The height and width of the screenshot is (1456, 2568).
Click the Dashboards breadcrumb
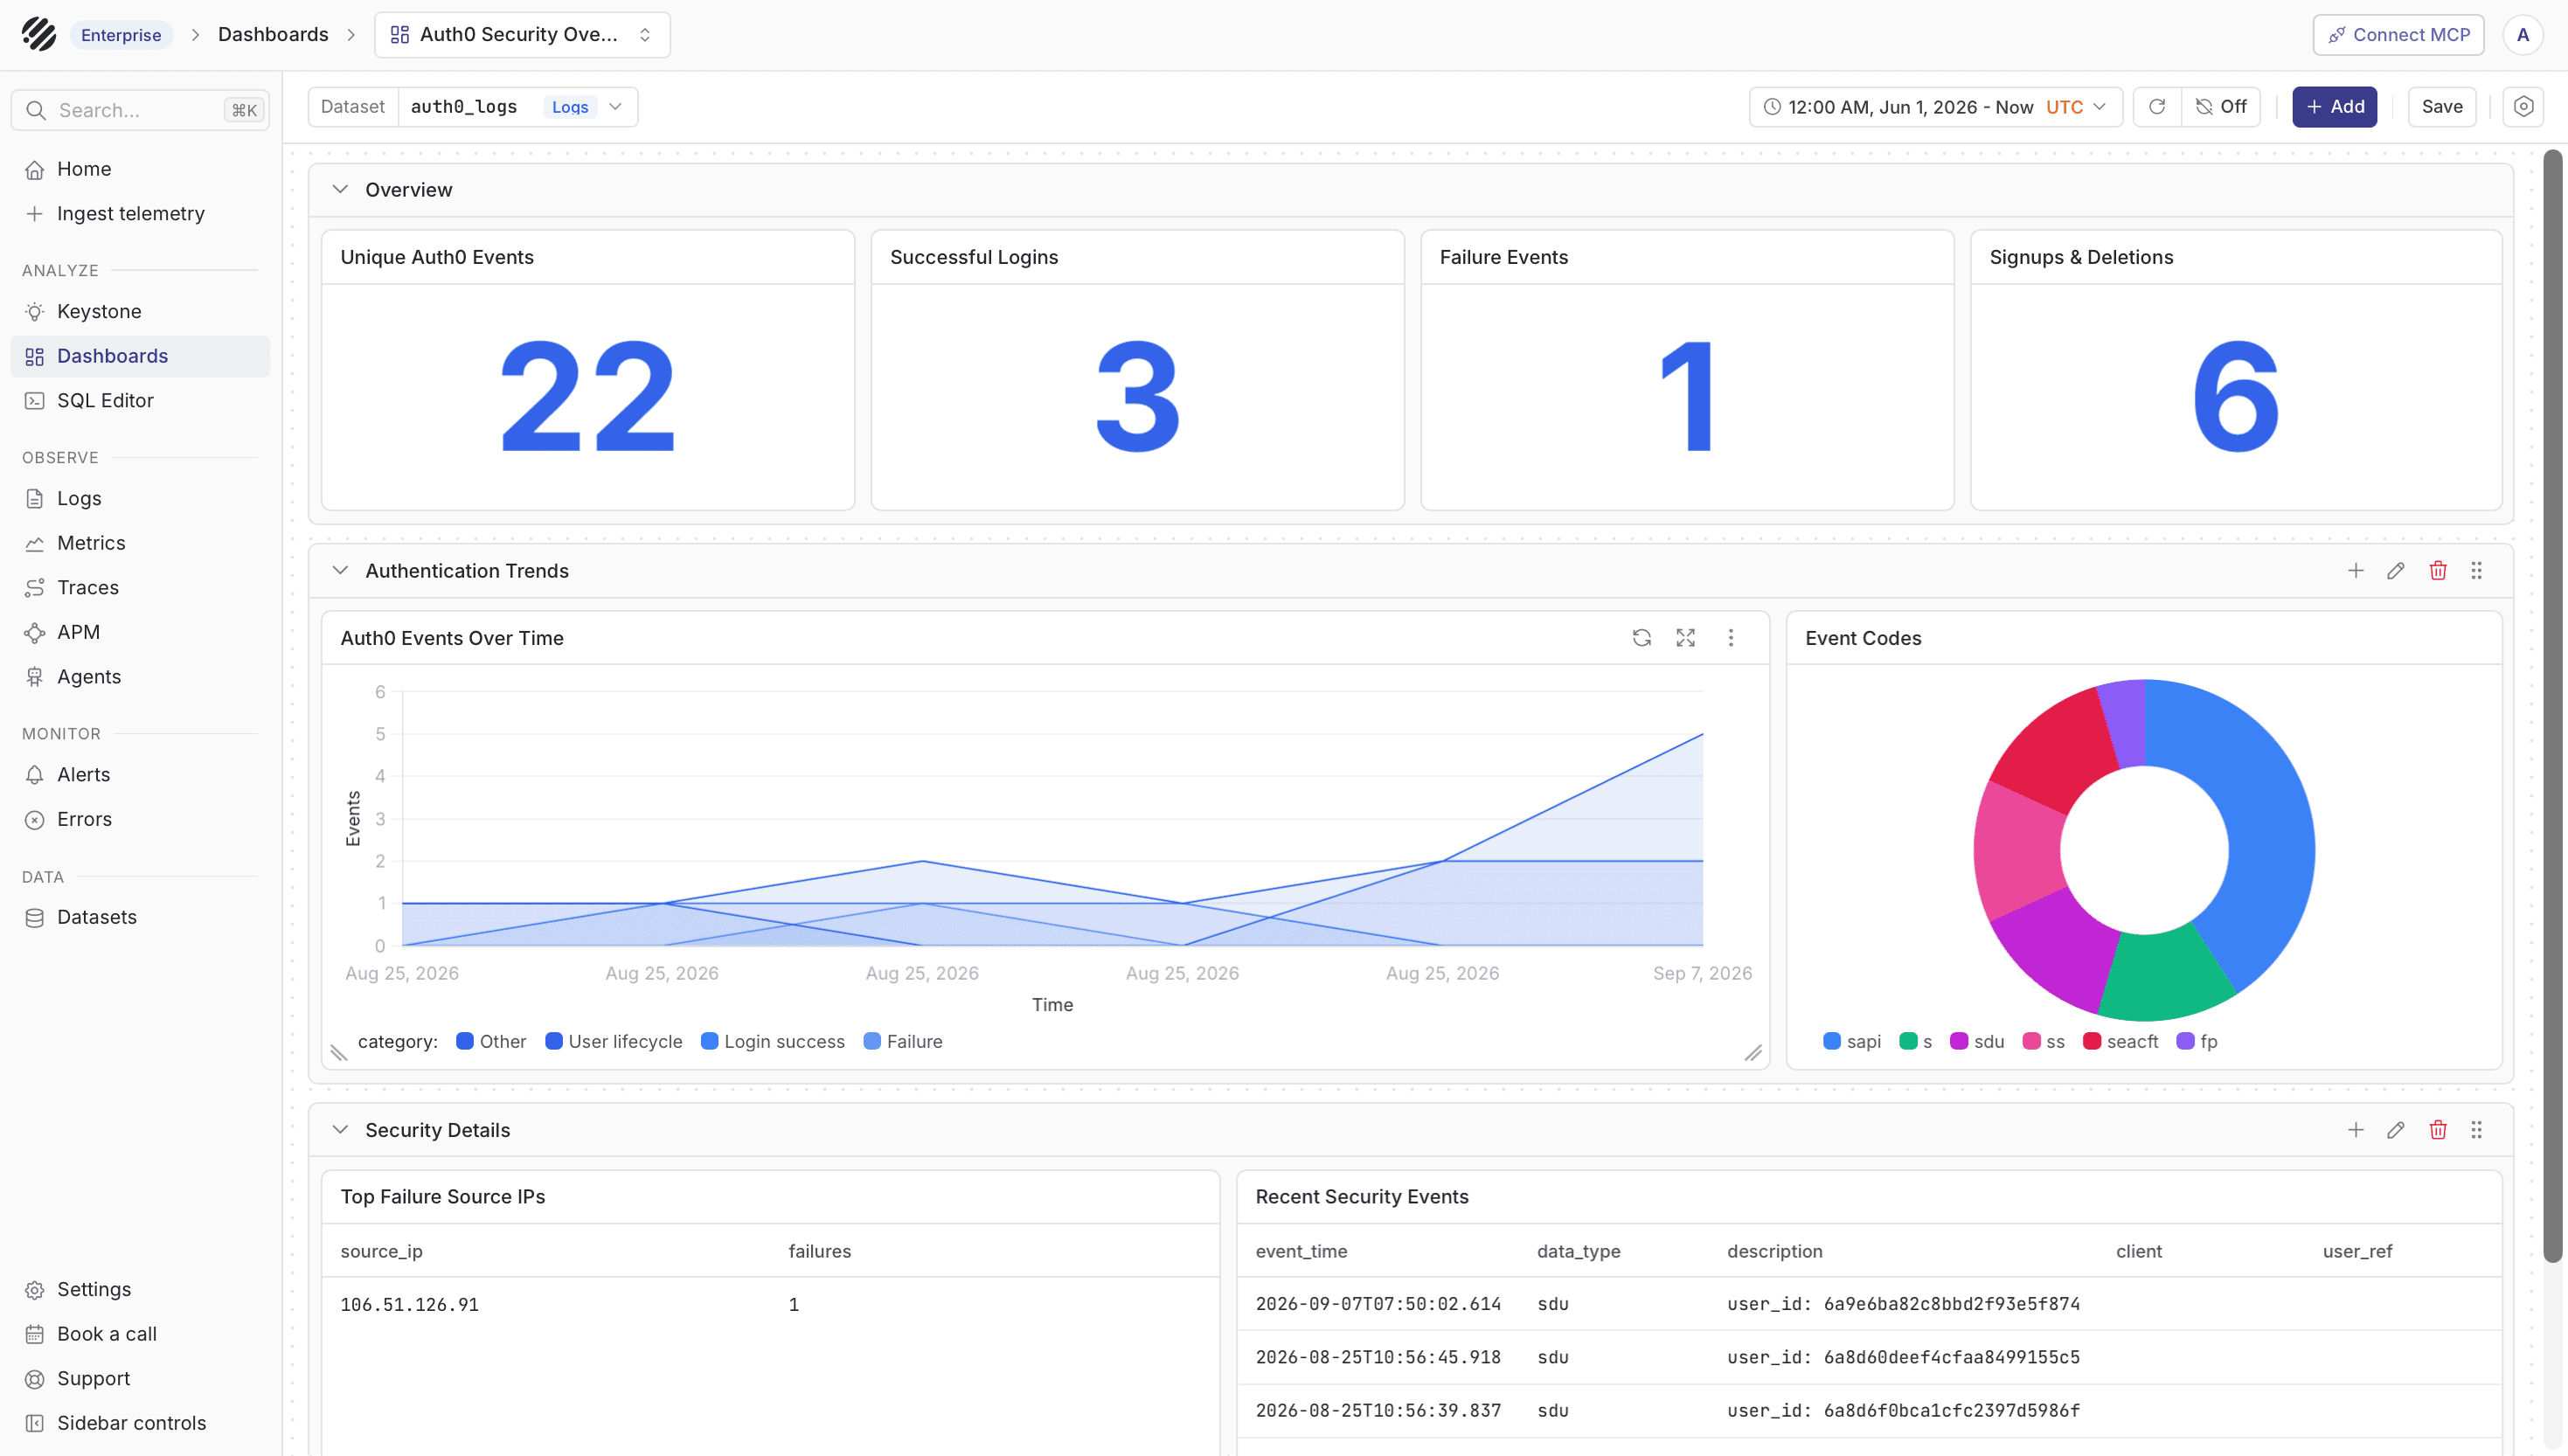(x=273, y=34)
